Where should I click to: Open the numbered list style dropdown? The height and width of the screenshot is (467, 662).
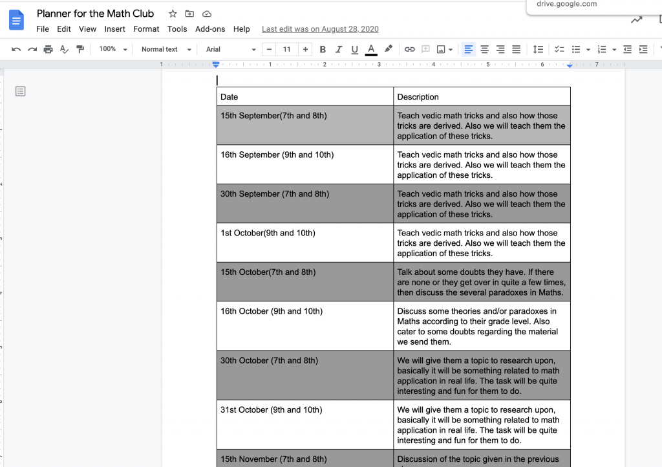click(614, 50)
